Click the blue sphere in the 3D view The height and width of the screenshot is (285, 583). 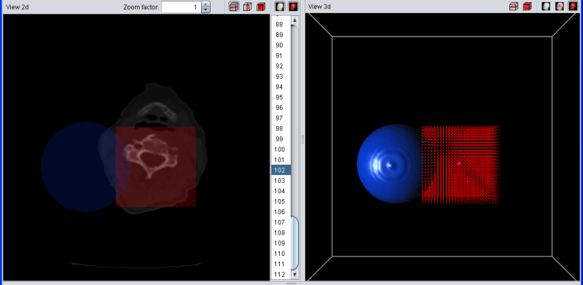[389, 164]
